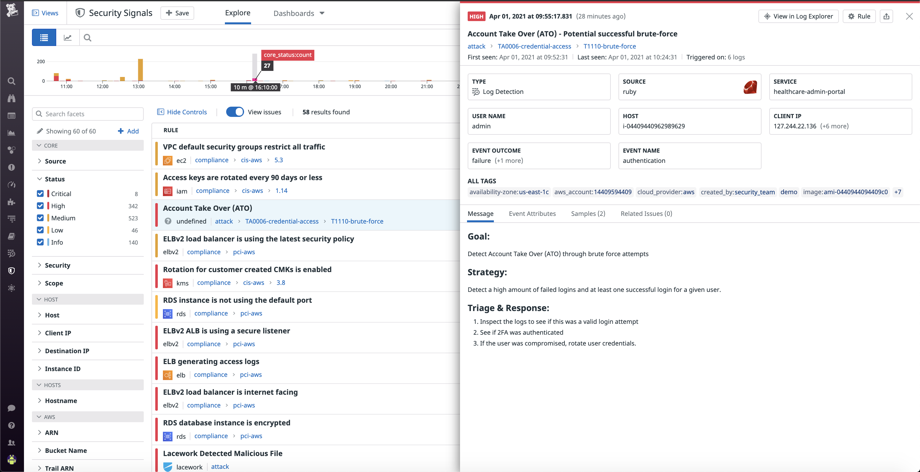Viewport: 920px width, 472px height.
Task: Open the Logs book icon in the sidebar
Action: (11, 236)
